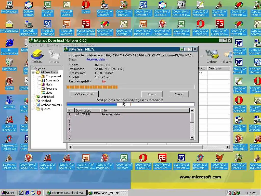Click connections list scroll down arrow
Image resolution: width=261 pixels, height=196 pixels.
pyautogui.click(x=192, y=138)
